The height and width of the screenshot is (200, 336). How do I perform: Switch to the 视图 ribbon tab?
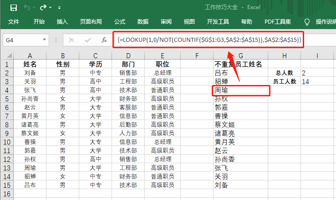click(189, 22)
